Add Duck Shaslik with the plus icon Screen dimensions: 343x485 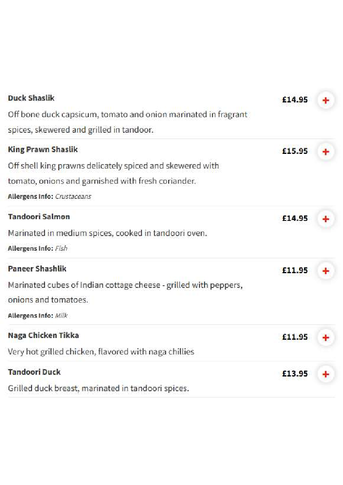tap(326, 100)
